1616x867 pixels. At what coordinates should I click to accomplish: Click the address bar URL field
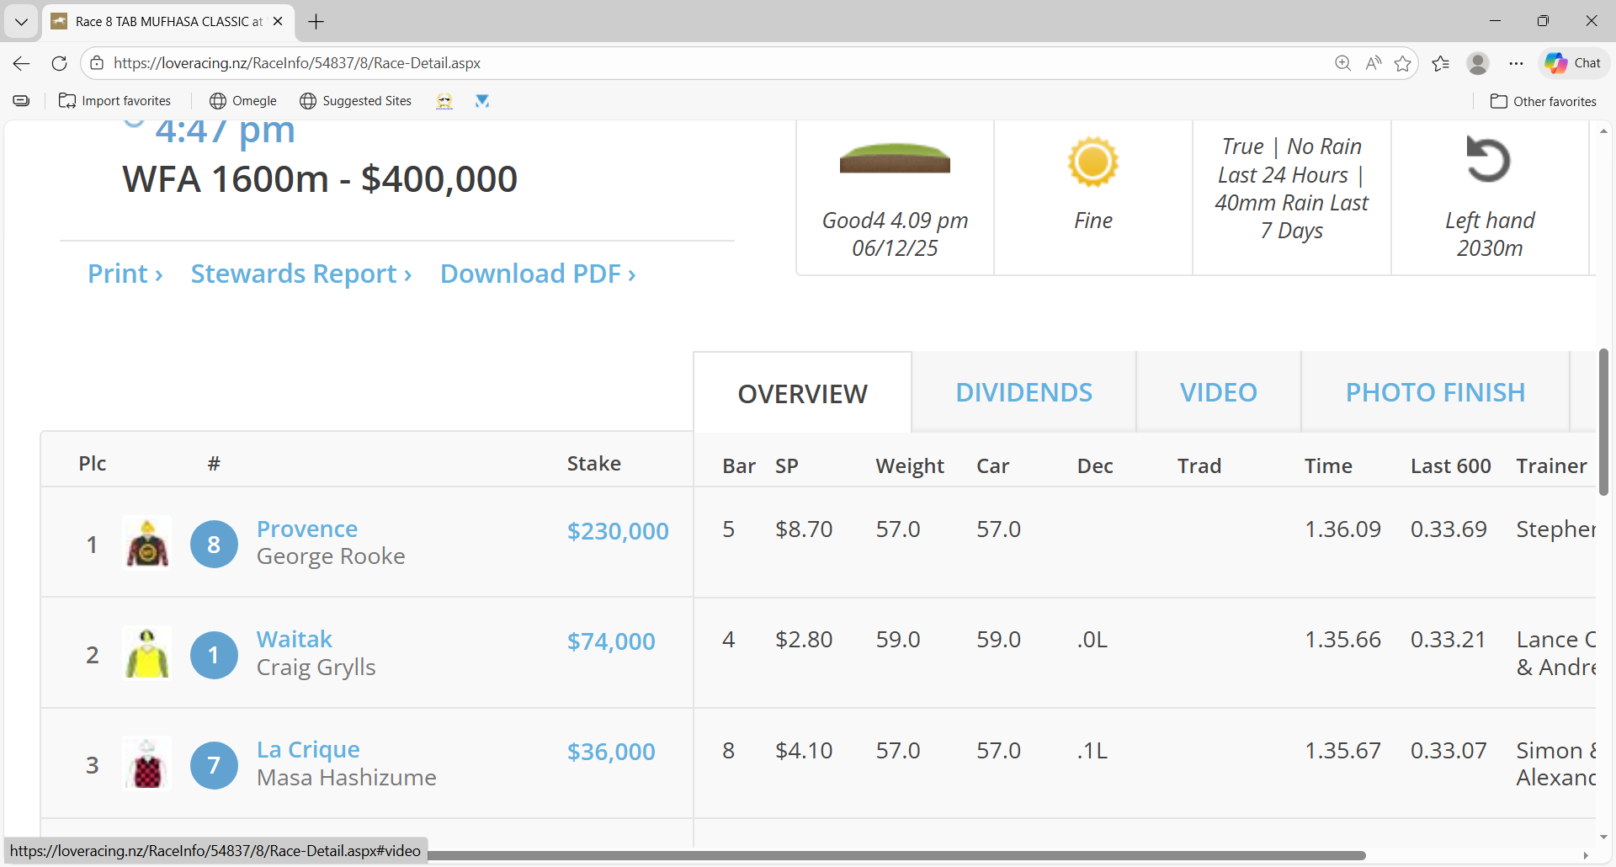[x=673, y=63]
